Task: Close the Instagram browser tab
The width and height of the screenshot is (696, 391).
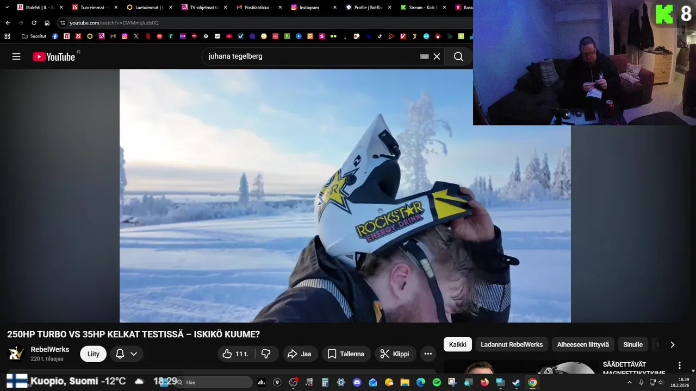Action: tap(335, 8)
